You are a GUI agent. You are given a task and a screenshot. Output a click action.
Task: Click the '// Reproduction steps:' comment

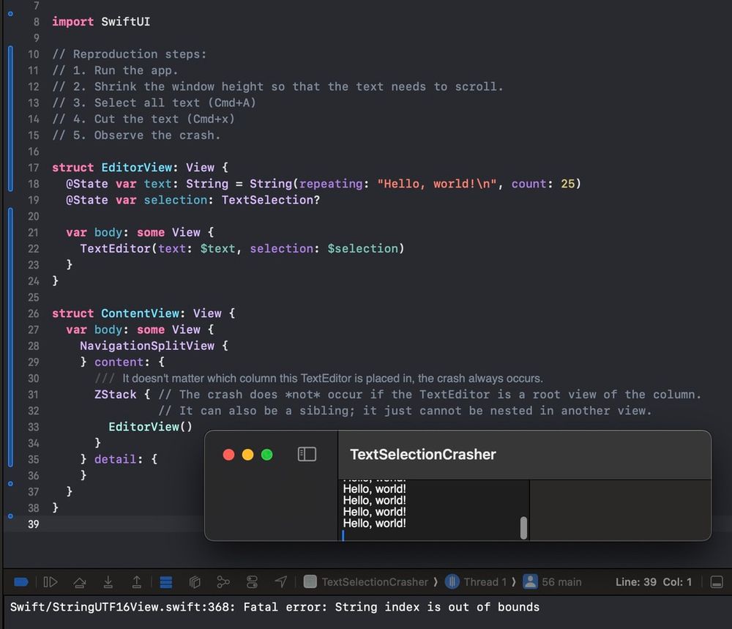click(130, 54)
